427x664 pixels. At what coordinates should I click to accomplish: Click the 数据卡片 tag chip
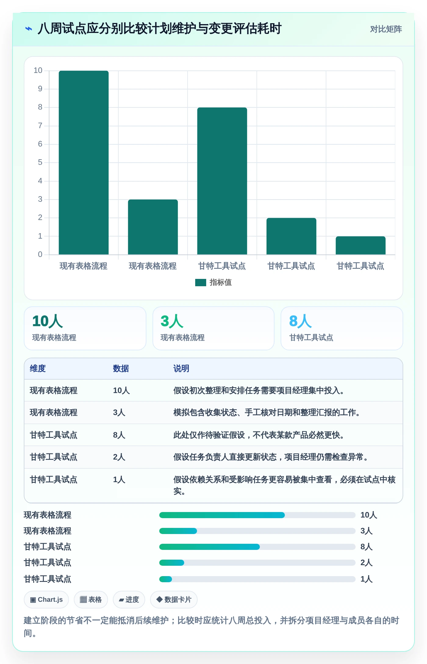[x=174, y=600]
